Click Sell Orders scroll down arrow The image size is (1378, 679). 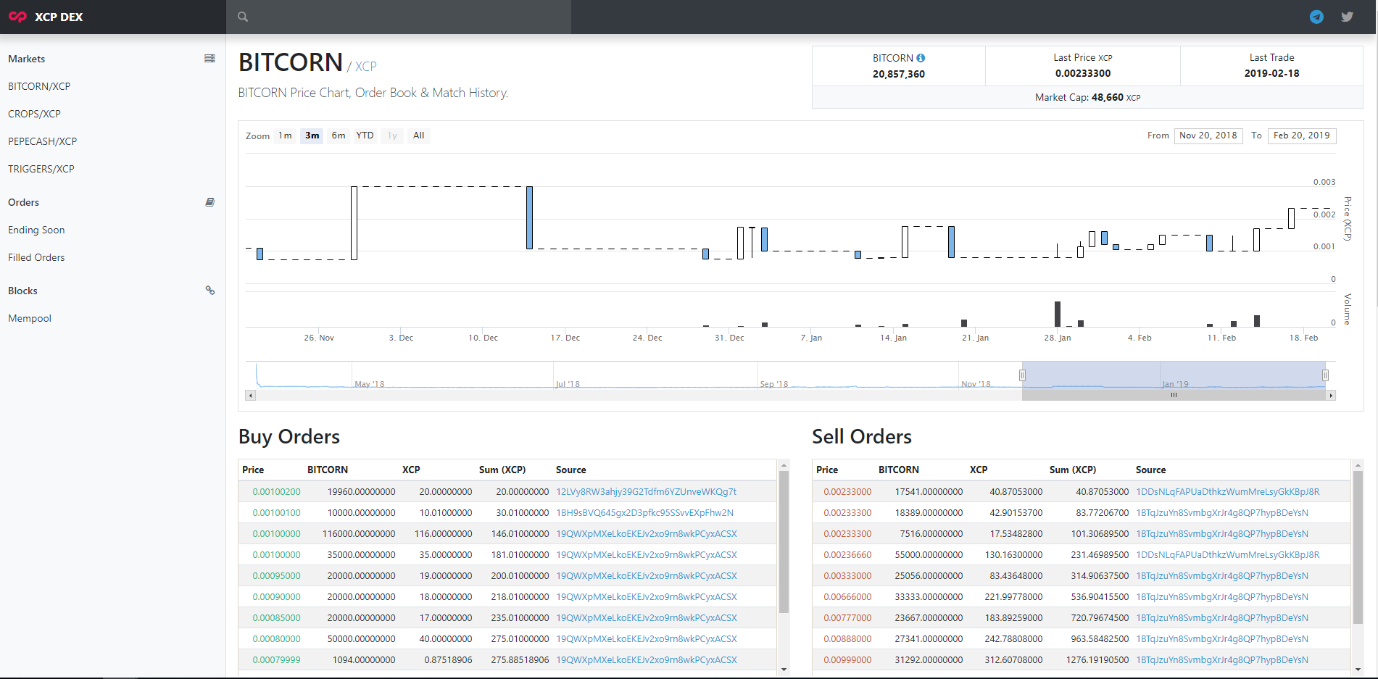click(x=1358, y=670)
